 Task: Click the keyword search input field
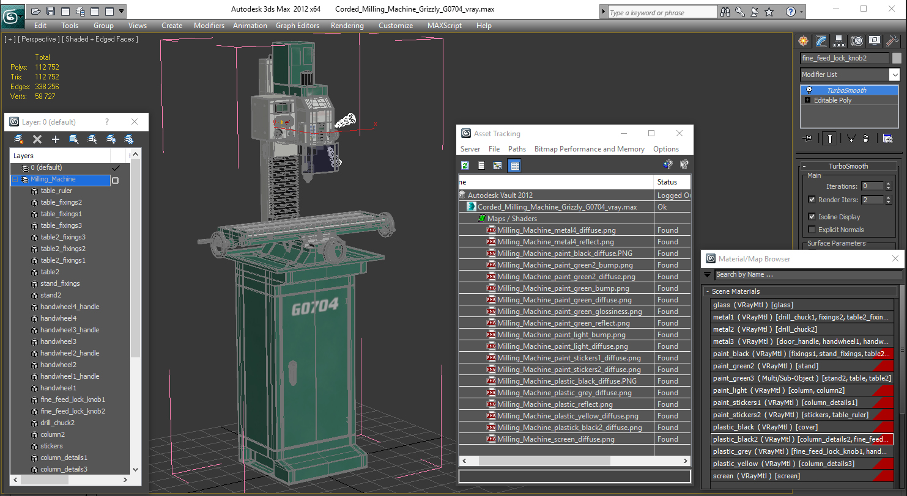662,12
